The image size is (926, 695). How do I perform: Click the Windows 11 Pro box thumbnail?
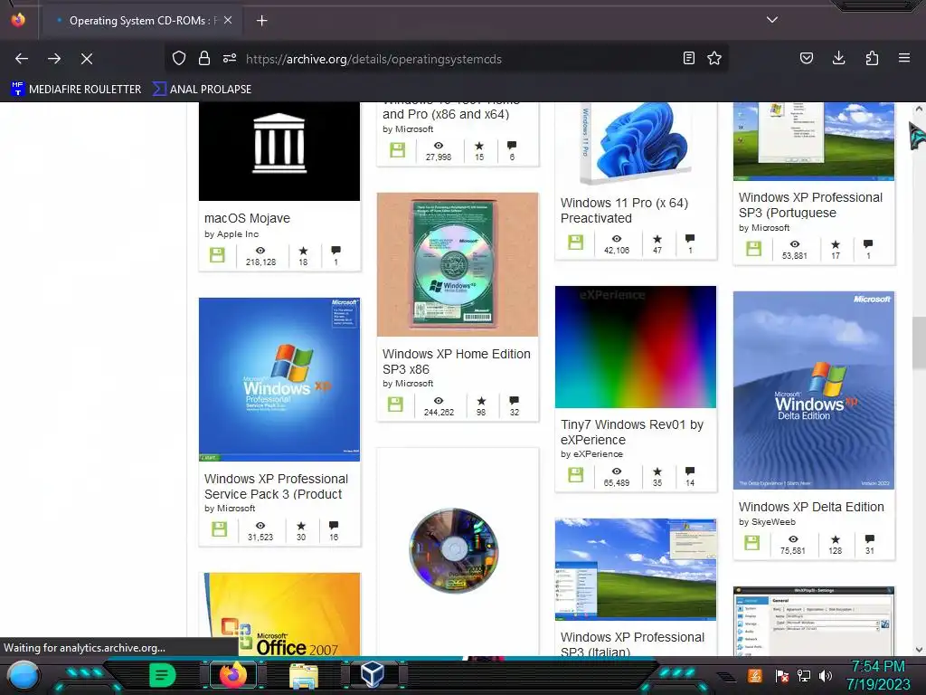click(x=636, y=144)
